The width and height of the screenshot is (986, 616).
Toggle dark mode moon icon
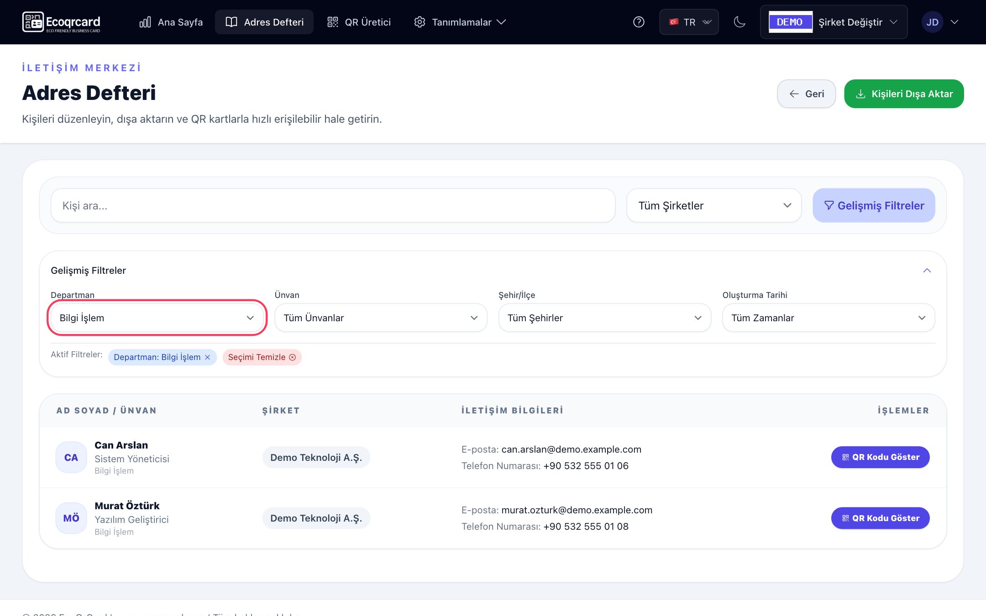coord(739,22)
